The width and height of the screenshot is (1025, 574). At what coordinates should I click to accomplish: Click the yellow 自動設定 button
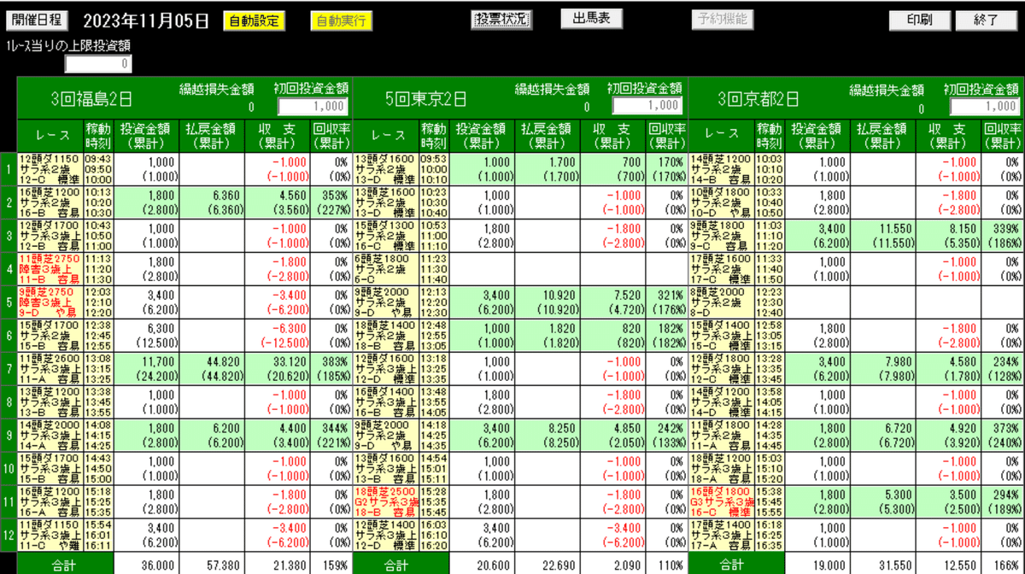point(255,20)
